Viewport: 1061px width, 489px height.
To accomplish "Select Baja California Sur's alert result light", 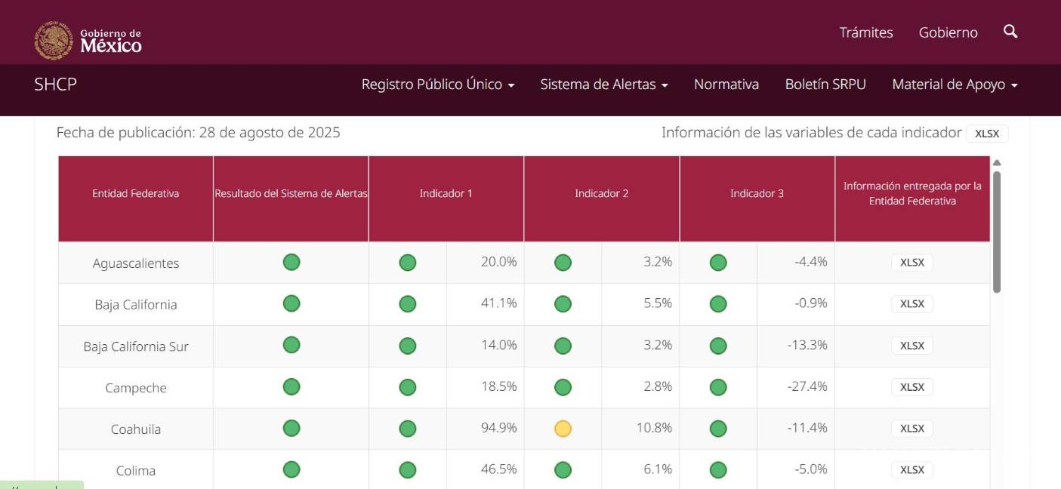I will (291, 346).
